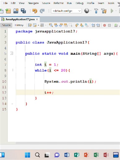Jump to Next Bookmark with down-arrow icon
120x160 pixels.
tap(82, 25)
